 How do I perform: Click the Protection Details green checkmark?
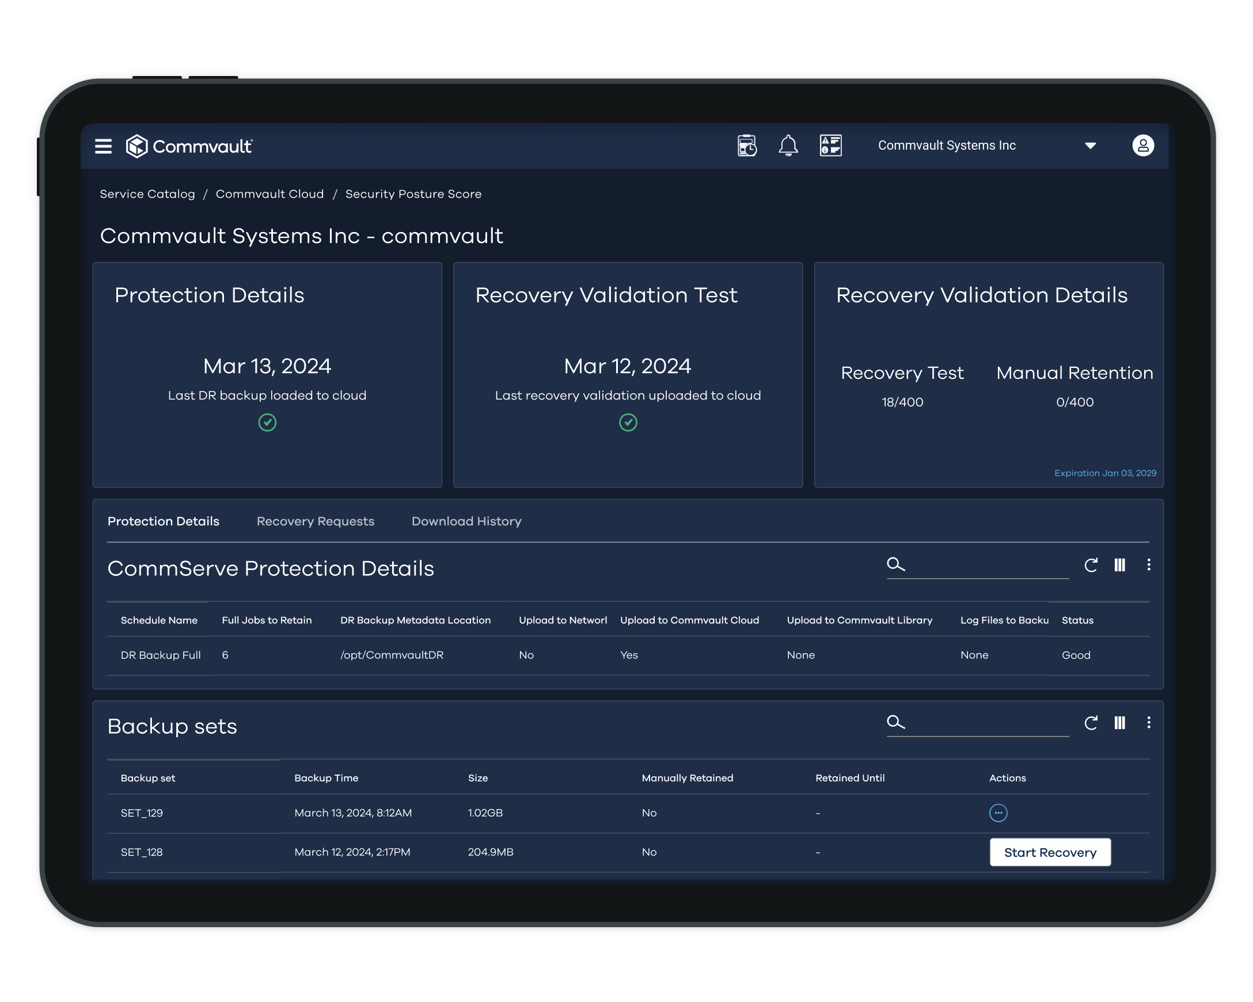click(267, 423)
